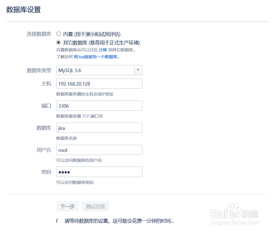Enable the built-in database option for evaluation
Image resolution: width=274 pixels, height=232 pixels.
(58, 34)
